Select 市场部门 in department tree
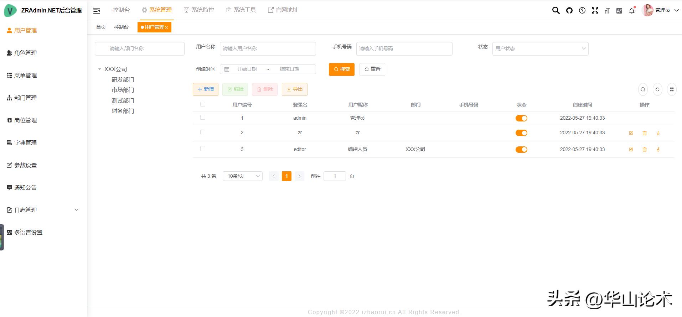Image resolution: width=682 pixels, height=317 pixels. (123, 90)
